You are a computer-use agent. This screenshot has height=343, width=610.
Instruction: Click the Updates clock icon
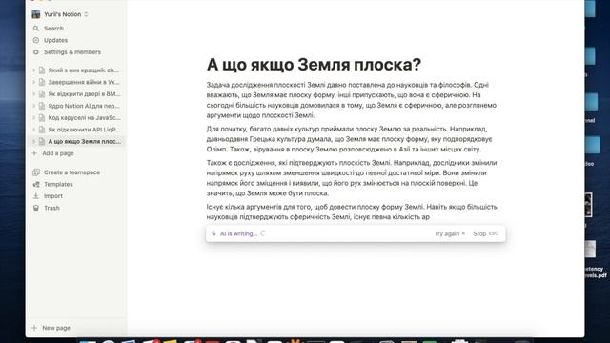point(36,40)
